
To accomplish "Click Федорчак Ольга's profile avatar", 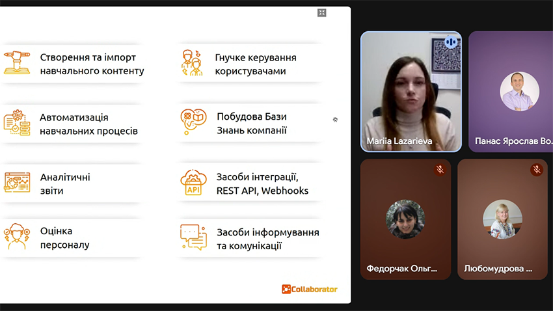I will [405, 219].
